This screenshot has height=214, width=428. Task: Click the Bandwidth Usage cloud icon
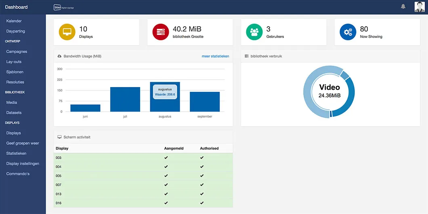tap(60, 56)
